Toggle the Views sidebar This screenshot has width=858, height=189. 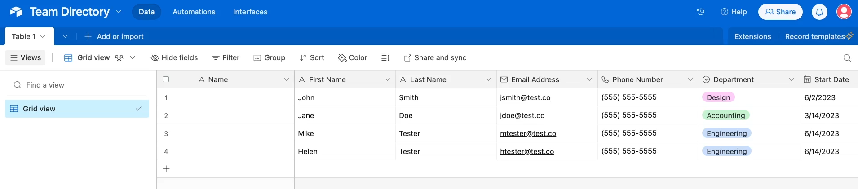(x=26, y=58)
